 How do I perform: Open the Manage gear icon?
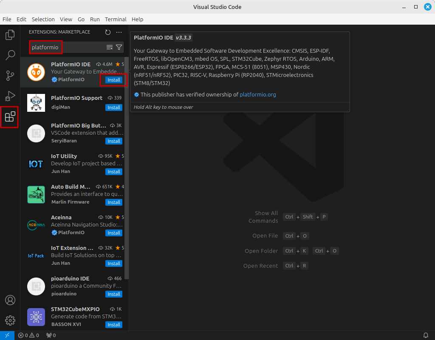[x=10, y=320]
